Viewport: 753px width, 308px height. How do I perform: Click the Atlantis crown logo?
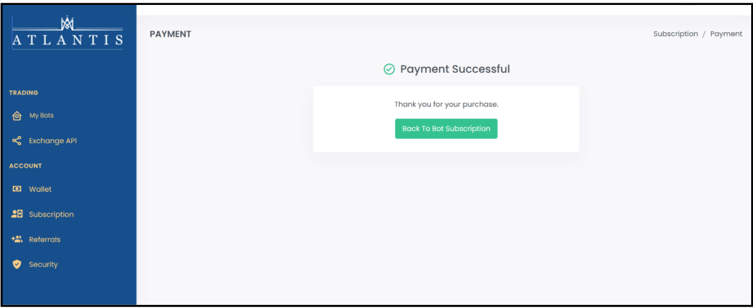(x=67, y=24)
